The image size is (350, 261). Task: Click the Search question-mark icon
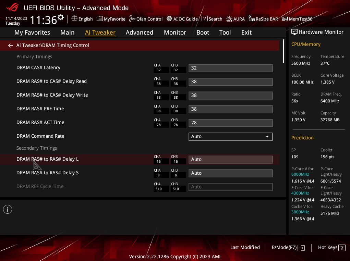[x=204, y=19]
